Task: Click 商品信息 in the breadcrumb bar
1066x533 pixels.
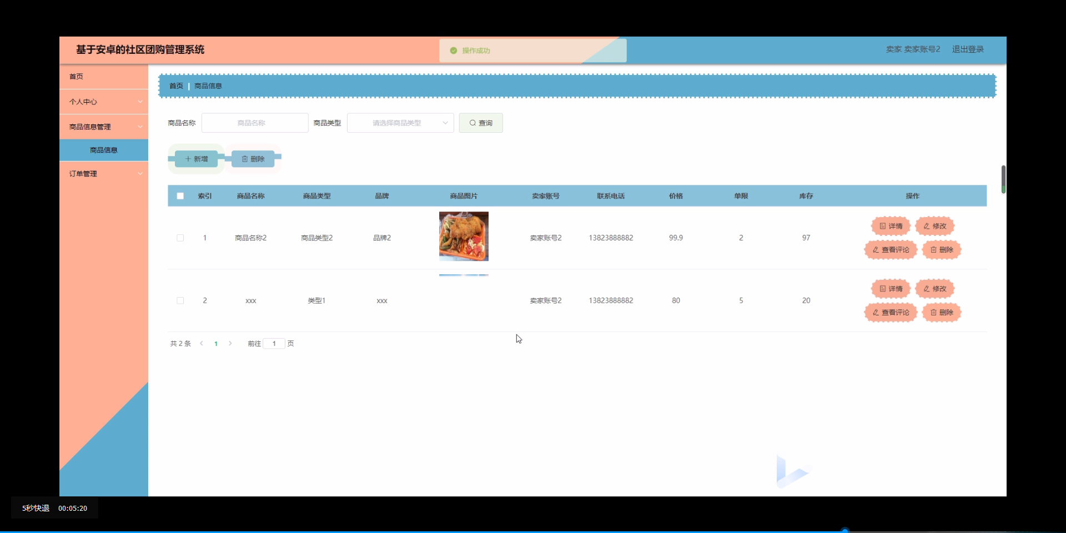Action: [208, 86]
